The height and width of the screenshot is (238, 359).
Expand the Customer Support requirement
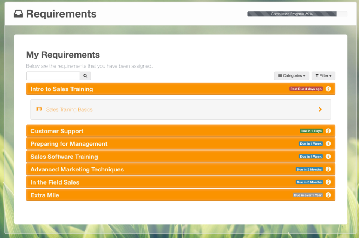(x=181, y=131)
